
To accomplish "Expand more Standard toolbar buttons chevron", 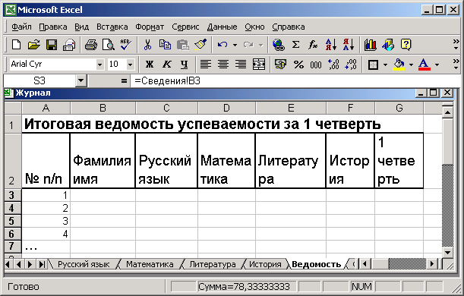I will coord(456,45).
